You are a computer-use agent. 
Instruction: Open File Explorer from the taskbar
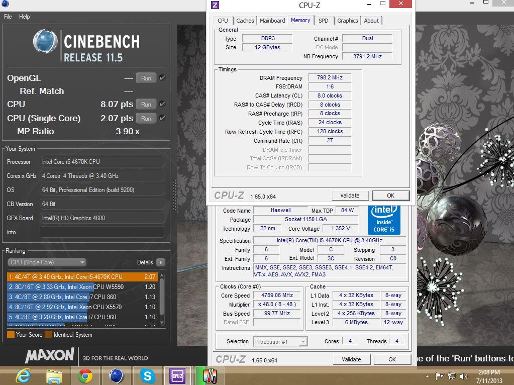tap(54, 376)
